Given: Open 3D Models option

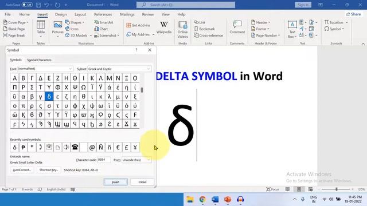Looking at the screenshot, I should tap(79, 35).
